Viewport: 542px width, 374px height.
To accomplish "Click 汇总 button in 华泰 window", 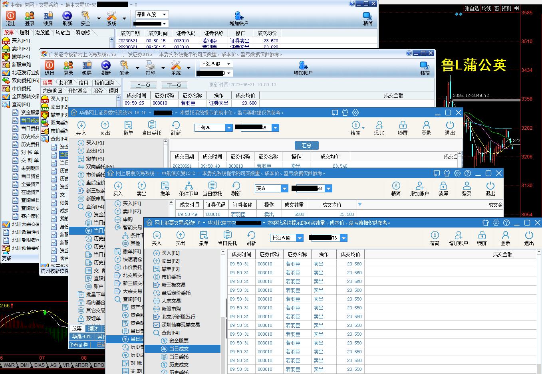I will [306, 145].
